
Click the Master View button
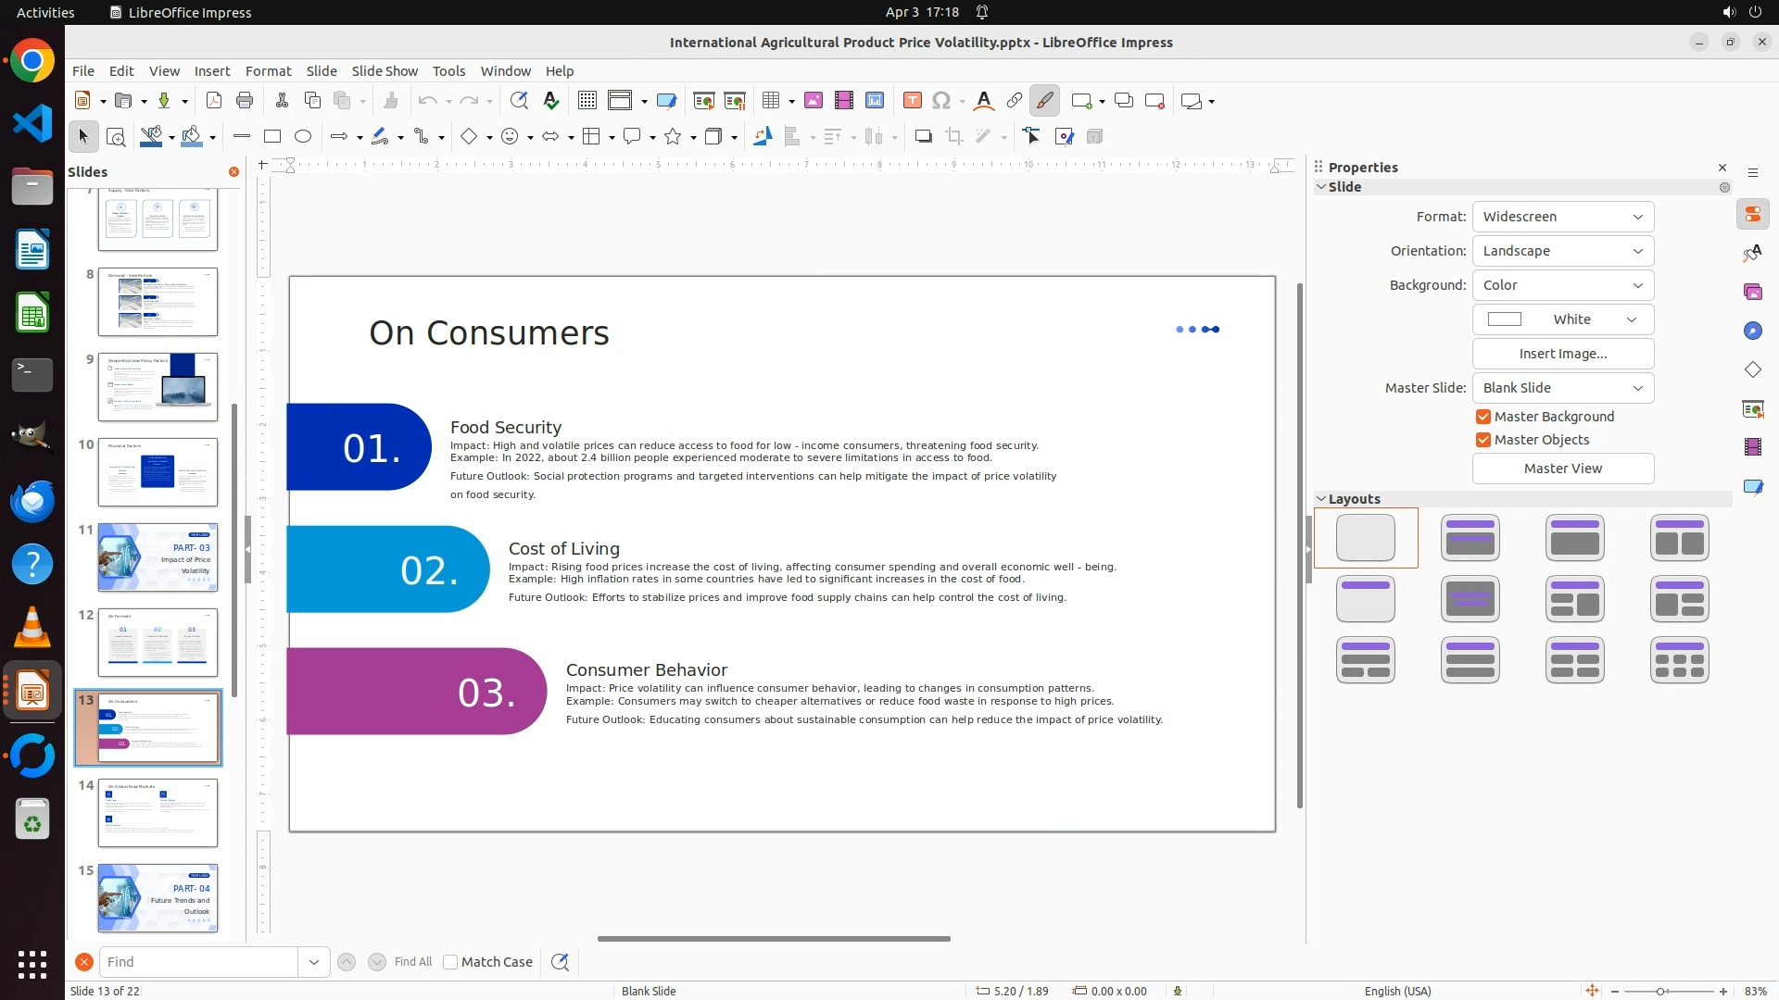click(x=1562, y=469)
